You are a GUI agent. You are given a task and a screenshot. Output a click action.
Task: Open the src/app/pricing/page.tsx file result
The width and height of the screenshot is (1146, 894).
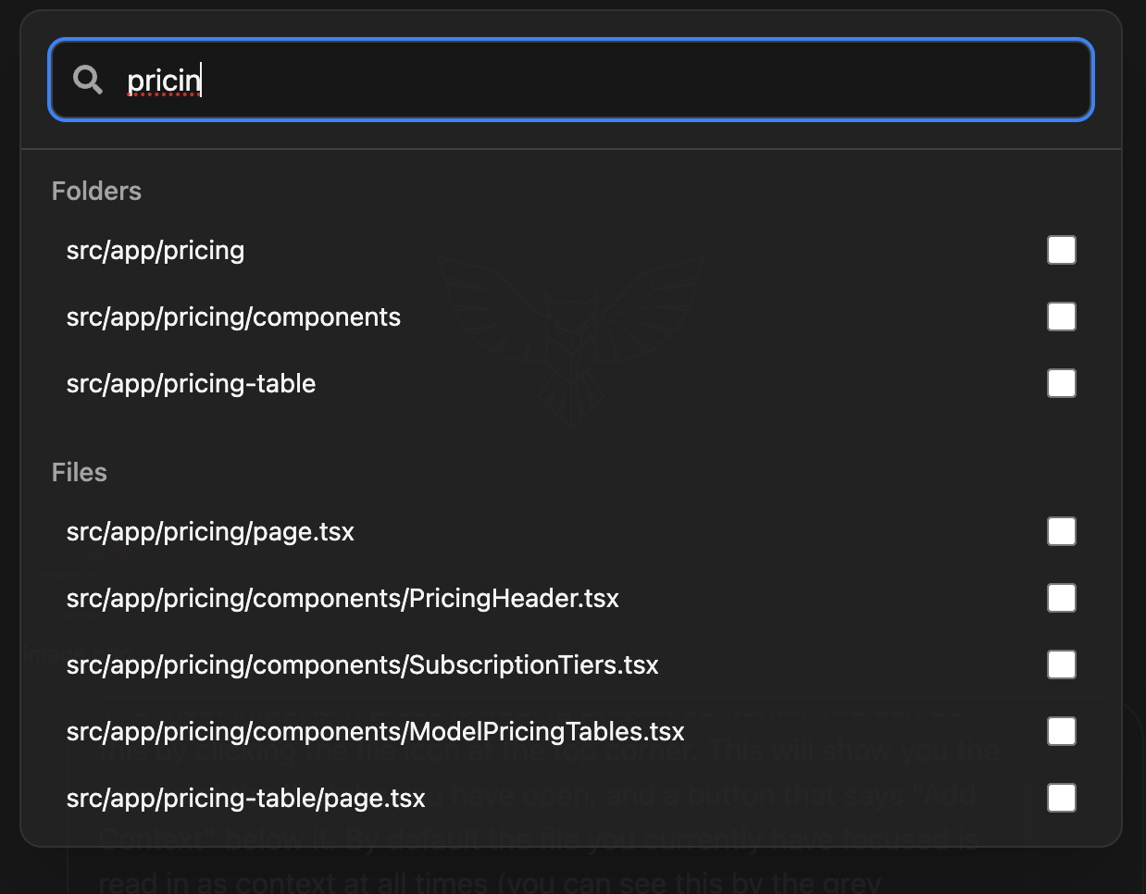point(210,532)
